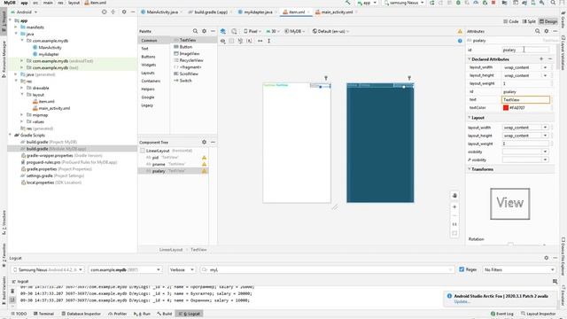The image size is (567, 319).
Task: Open the Verbose log level dropdown
Action: point(182,269)
